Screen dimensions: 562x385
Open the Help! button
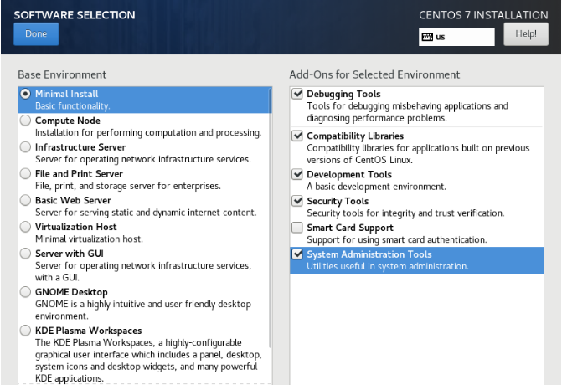[x=525, y=34]
